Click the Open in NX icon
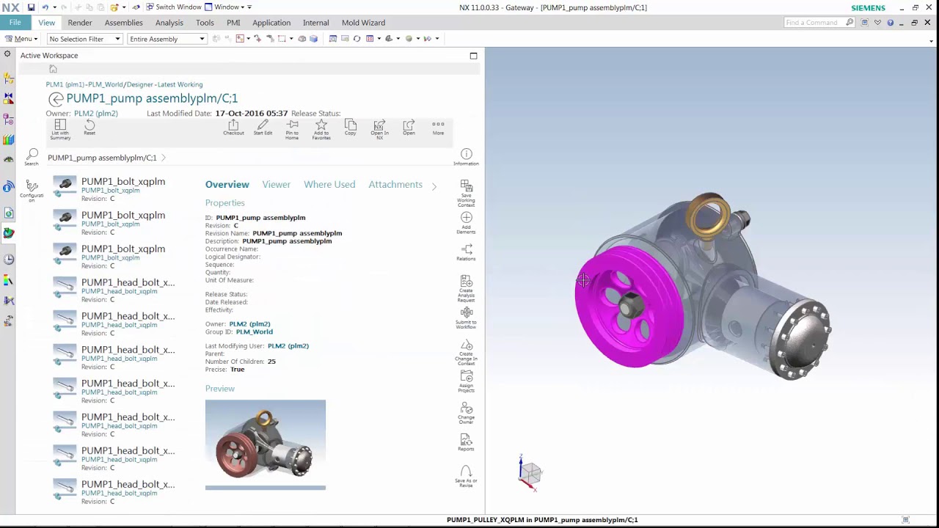 379,129
